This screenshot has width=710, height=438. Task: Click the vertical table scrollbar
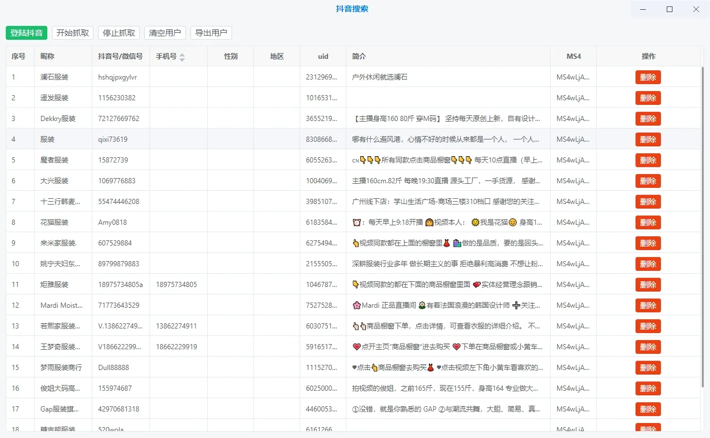coord(702,228)
